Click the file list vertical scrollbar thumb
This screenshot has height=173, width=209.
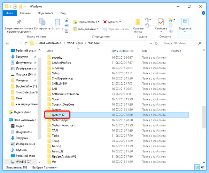click(x=204, y=117)
